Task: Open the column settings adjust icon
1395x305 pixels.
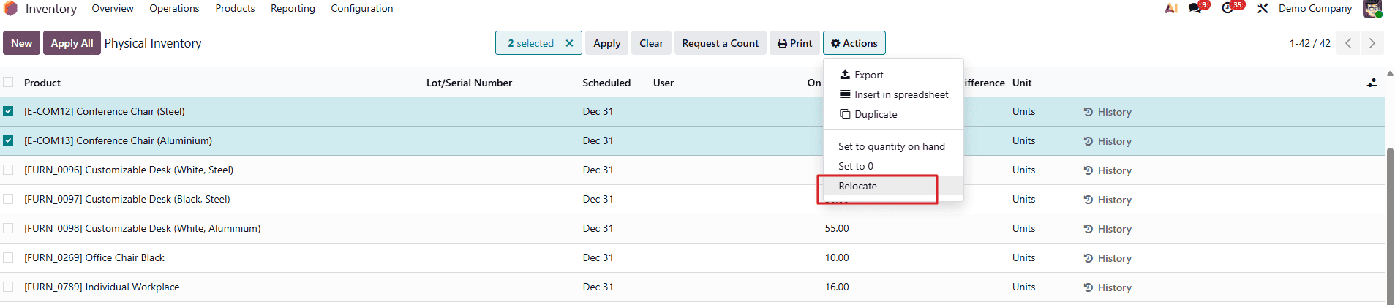Action: pyautogui.click(x=1372, y=83)
